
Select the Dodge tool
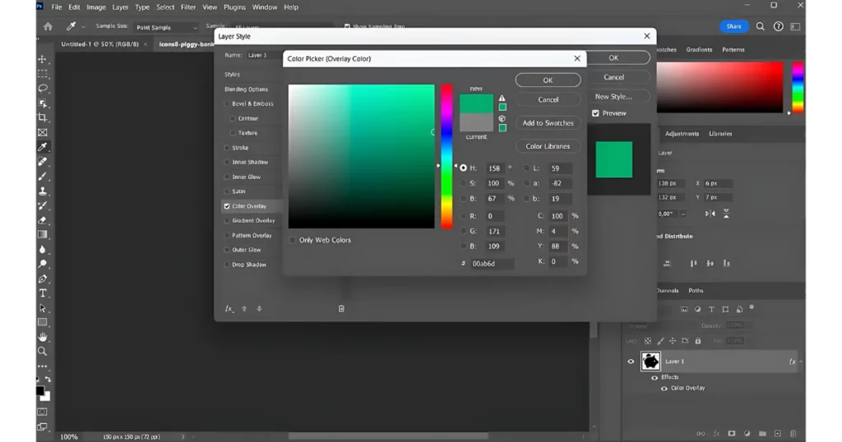tap(43, 264)
